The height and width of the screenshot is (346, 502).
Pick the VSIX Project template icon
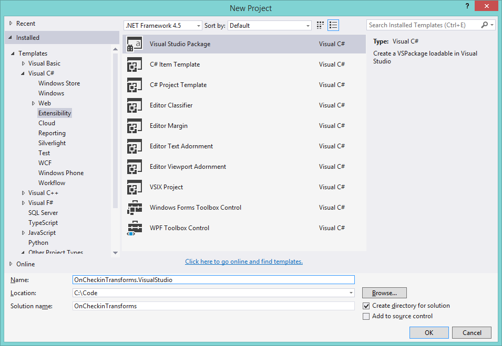pos(135,187)
